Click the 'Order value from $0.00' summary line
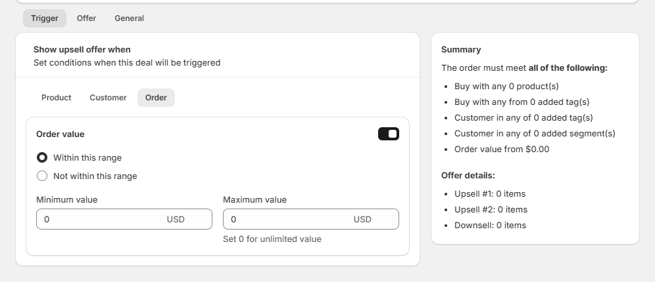Viewport: 655px width, 282px height. [x=502, y=149]
